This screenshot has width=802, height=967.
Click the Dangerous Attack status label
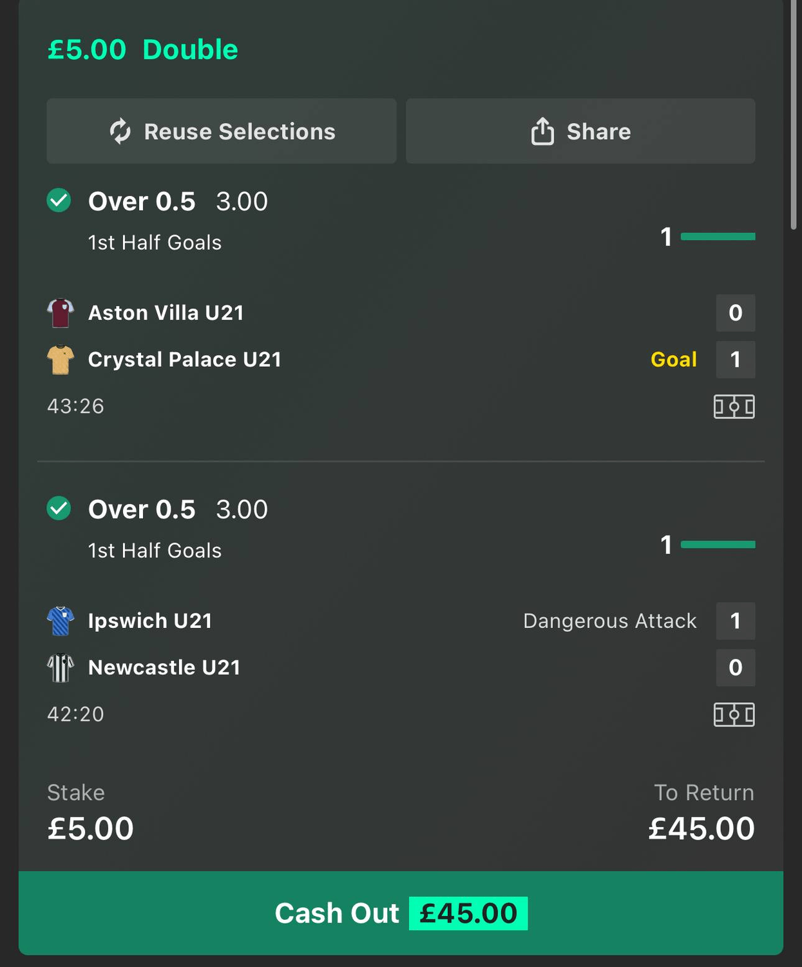coord(609,621)
